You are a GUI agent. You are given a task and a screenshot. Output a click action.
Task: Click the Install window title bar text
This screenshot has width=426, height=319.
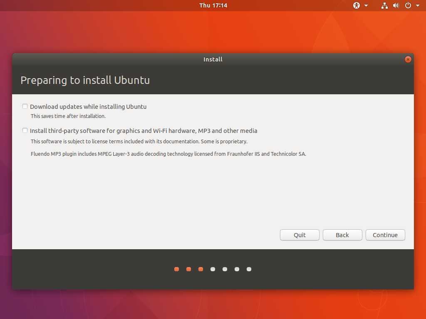213,59
